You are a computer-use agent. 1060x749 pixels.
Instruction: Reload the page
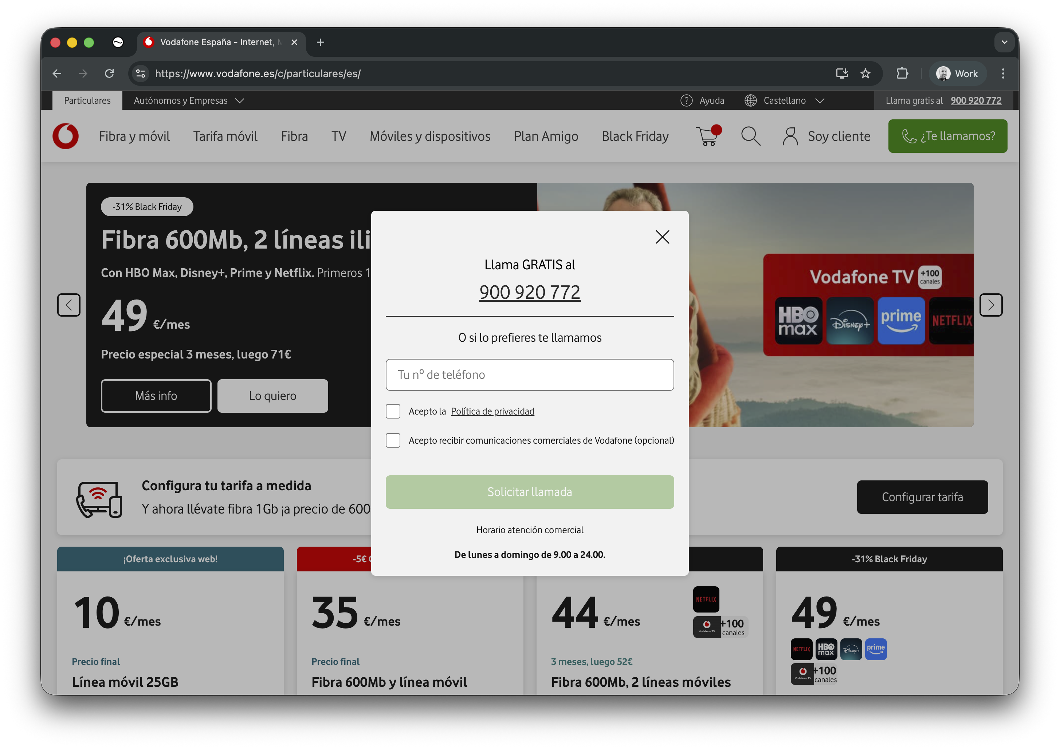click(x=109, y=73)
